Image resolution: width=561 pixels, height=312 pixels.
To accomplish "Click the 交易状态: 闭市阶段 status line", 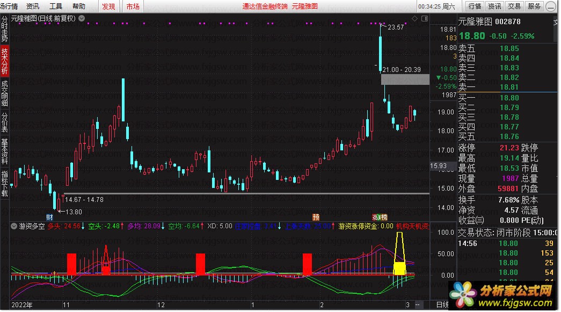I will [x=507, y=233].
